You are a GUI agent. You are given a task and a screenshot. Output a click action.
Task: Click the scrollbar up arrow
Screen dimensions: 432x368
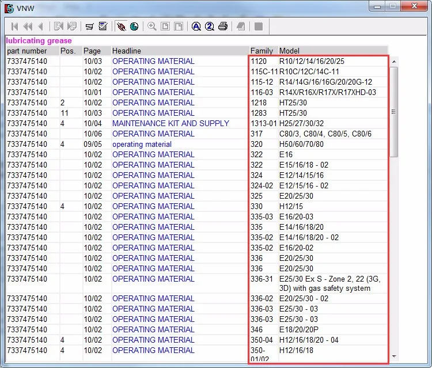click(394, 62)
